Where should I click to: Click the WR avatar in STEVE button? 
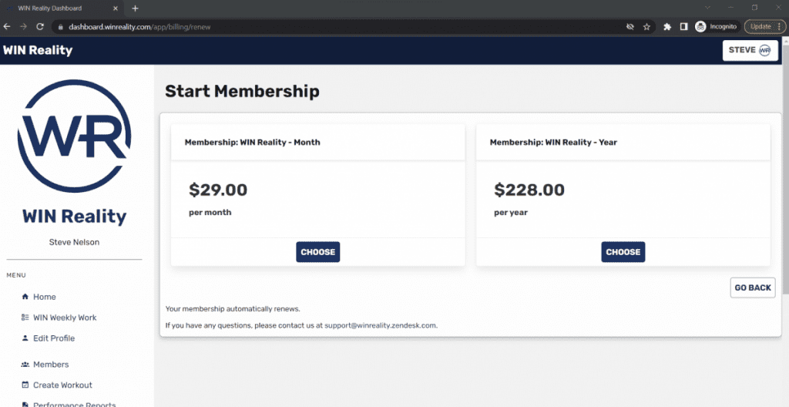point(764,50)
